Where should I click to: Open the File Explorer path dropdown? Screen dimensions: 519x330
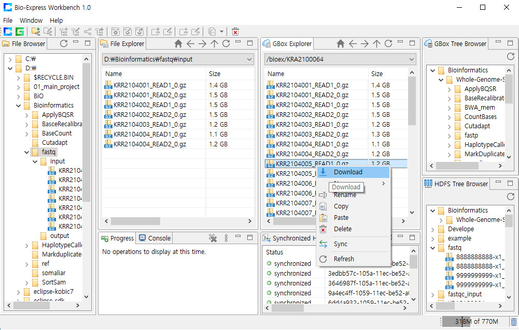[x=249, y=59]
